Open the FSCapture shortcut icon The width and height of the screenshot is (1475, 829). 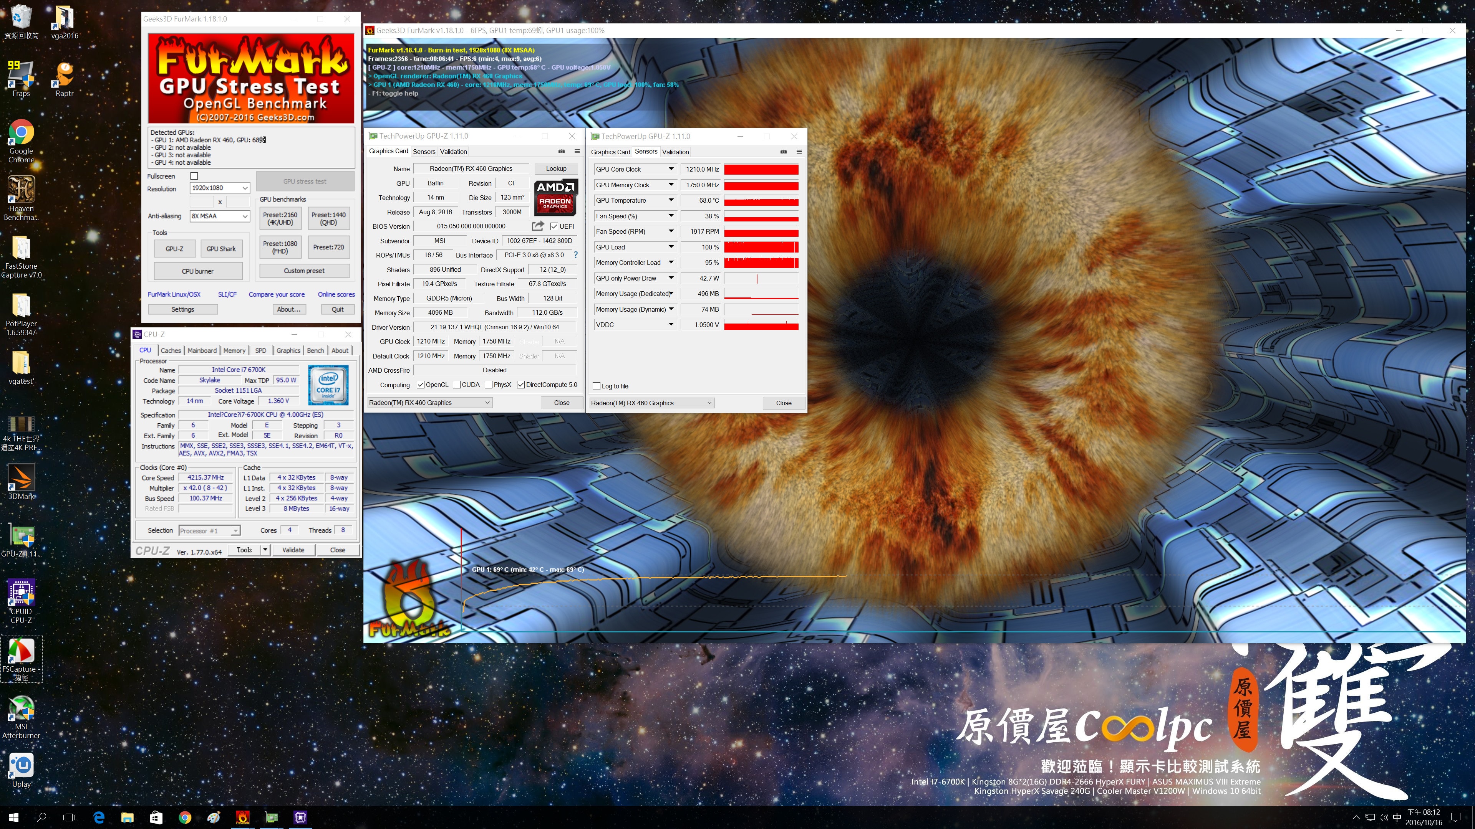pyautogui.click(x=21, y=659)
